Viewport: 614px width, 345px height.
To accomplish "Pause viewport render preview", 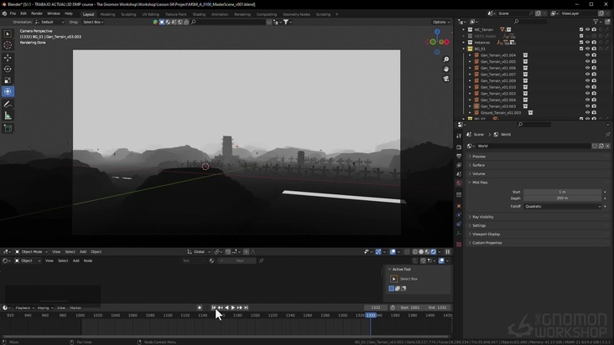I will click(x=448, y=251).
